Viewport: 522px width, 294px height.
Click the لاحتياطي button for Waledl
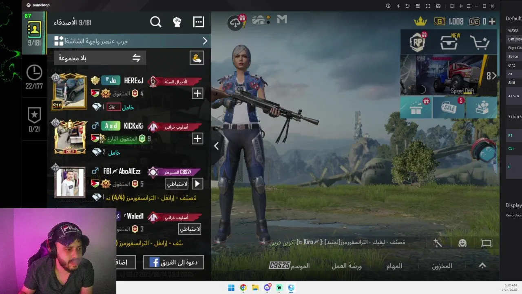[190, 229]
